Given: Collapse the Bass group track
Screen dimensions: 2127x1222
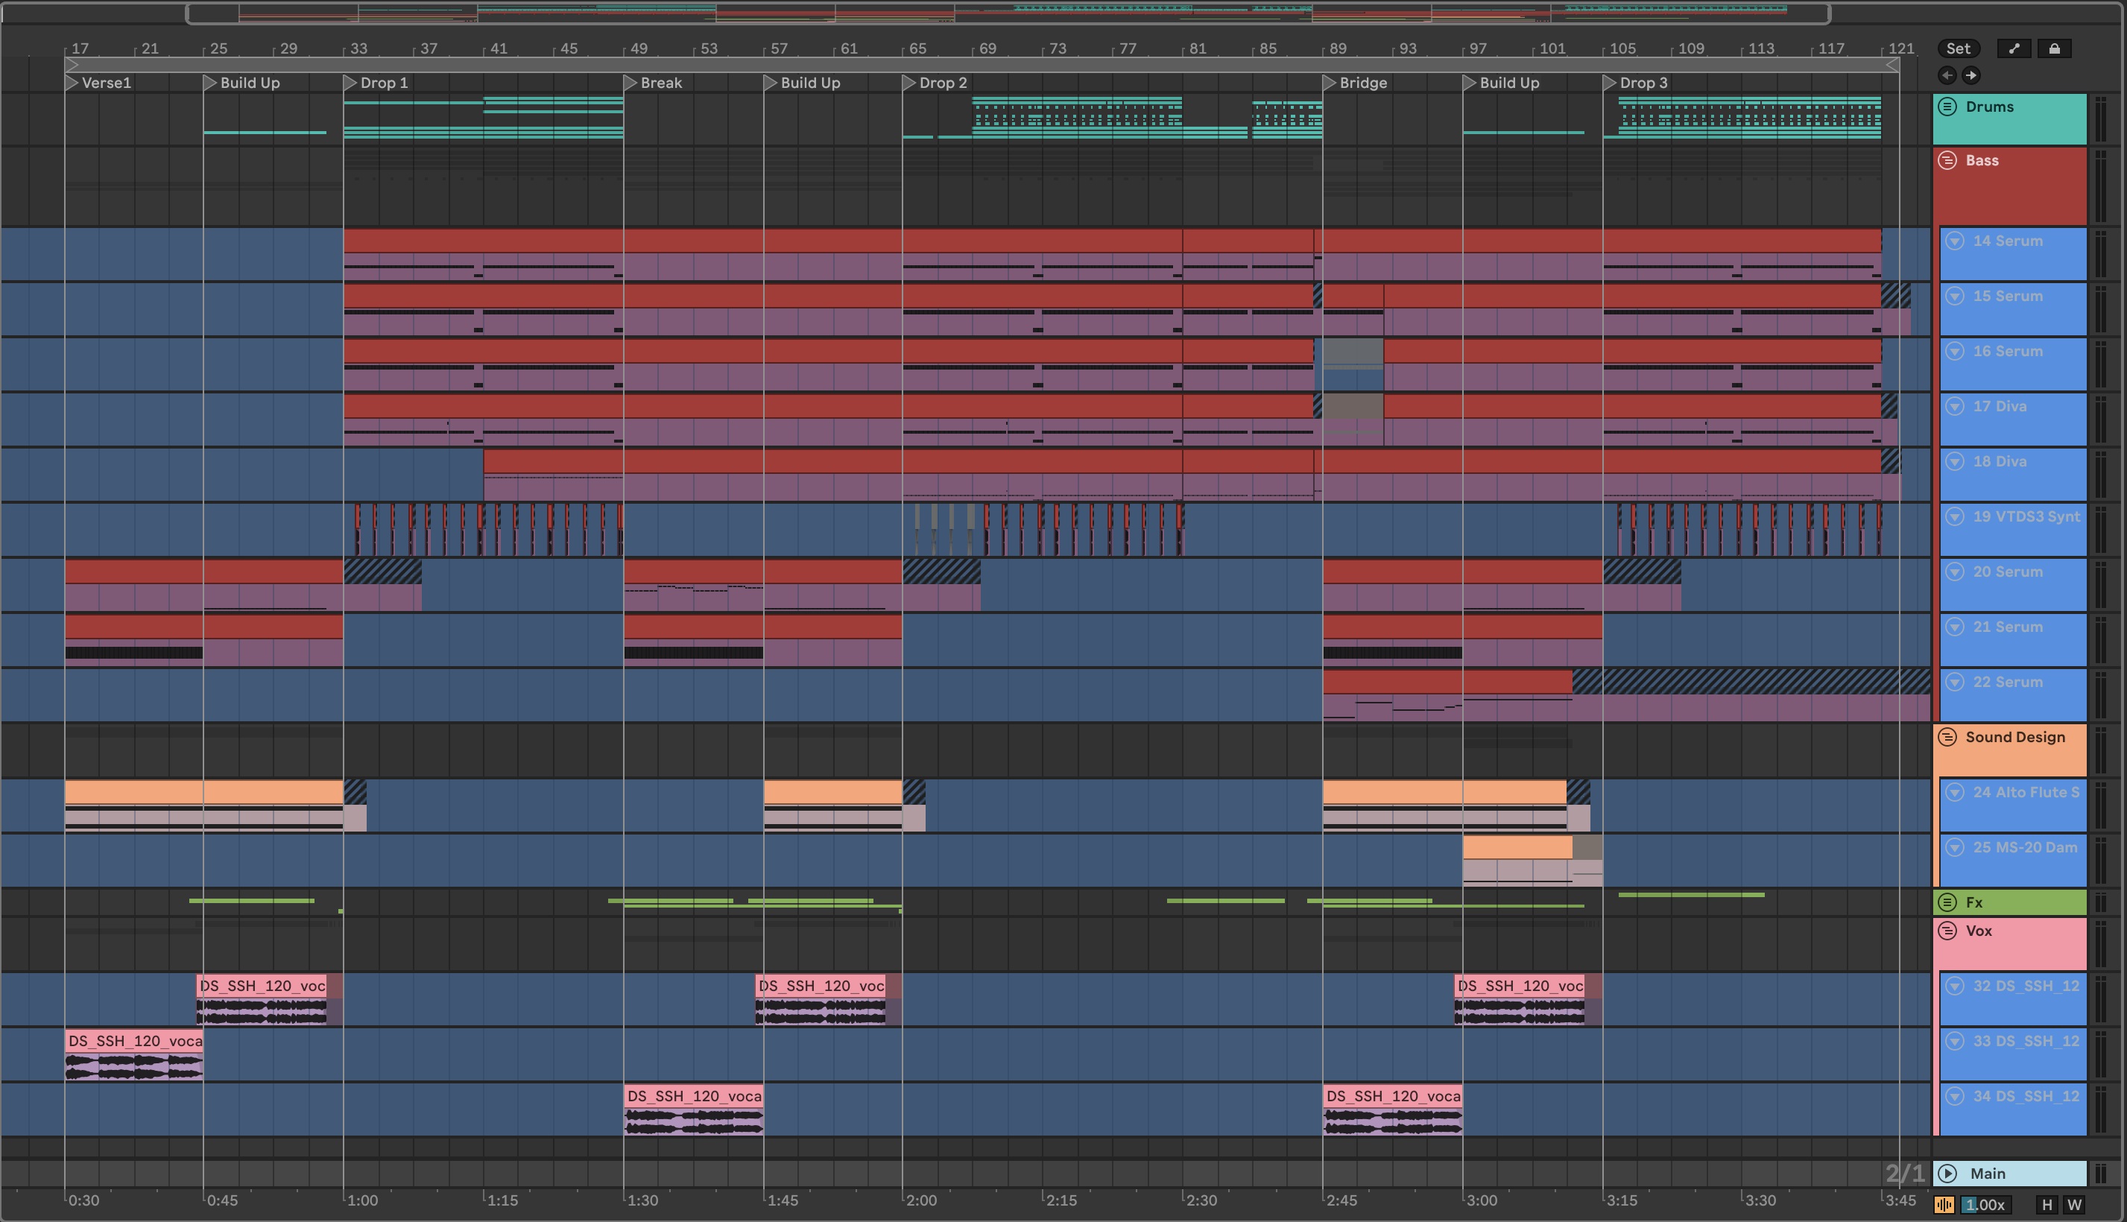Looking at the screenshot, I should 1947,160.
